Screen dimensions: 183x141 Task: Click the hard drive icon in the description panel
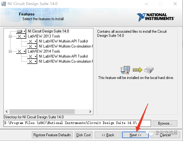point(149,70)
